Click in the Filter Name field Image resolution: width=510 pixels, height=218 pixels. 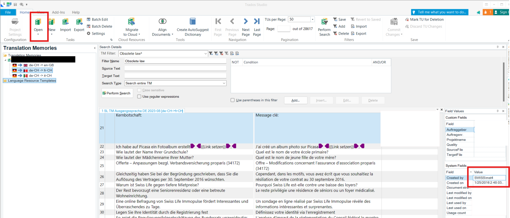[x=175, y=61]
